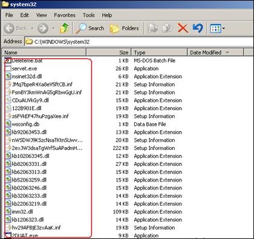
Task: Select the 2exJW3dsaTgWrfSuAPadmH file icon
Action: click(8, 148)
